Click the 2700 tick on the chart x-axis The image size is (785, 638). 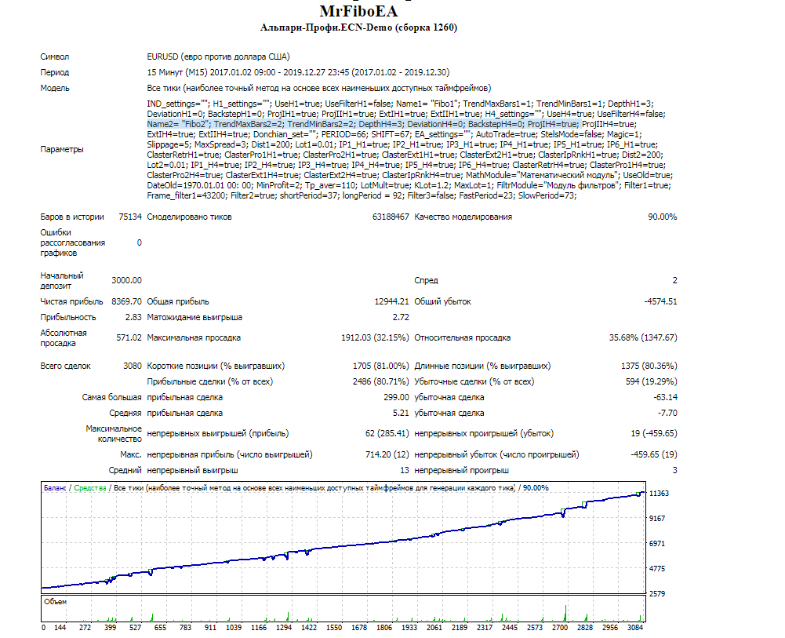[x=560, y=628]
